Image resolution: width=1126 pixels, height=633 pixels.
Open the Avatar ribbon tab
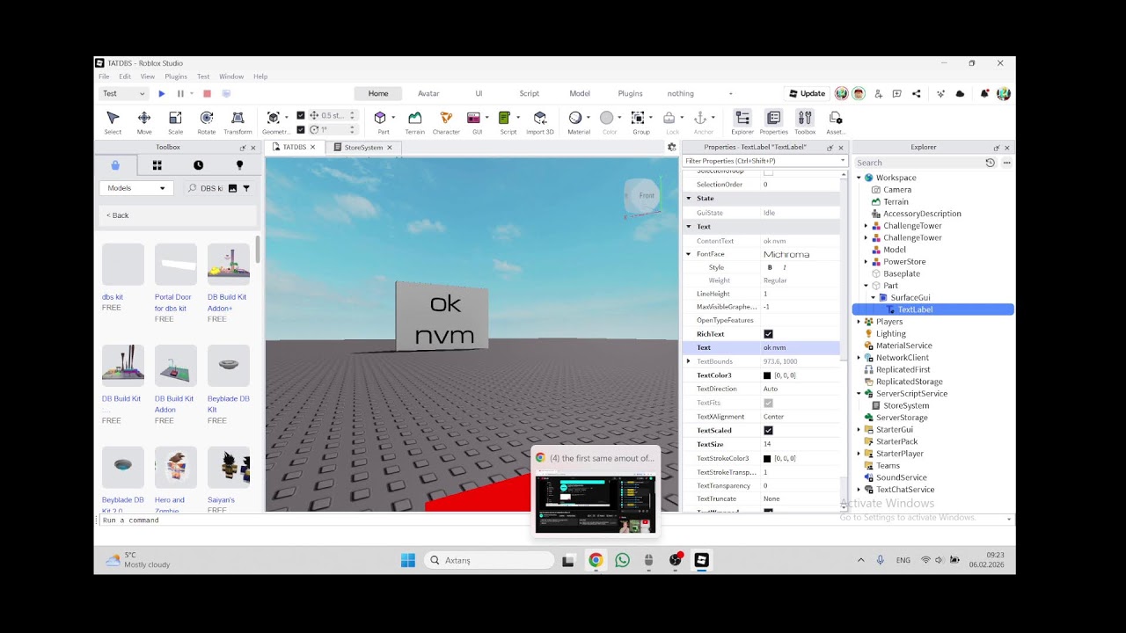click(428, 93)
